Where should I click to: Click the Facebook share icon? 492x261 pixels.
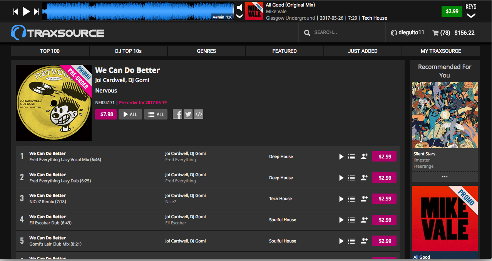pyautogui.click(x=177, y=114)
